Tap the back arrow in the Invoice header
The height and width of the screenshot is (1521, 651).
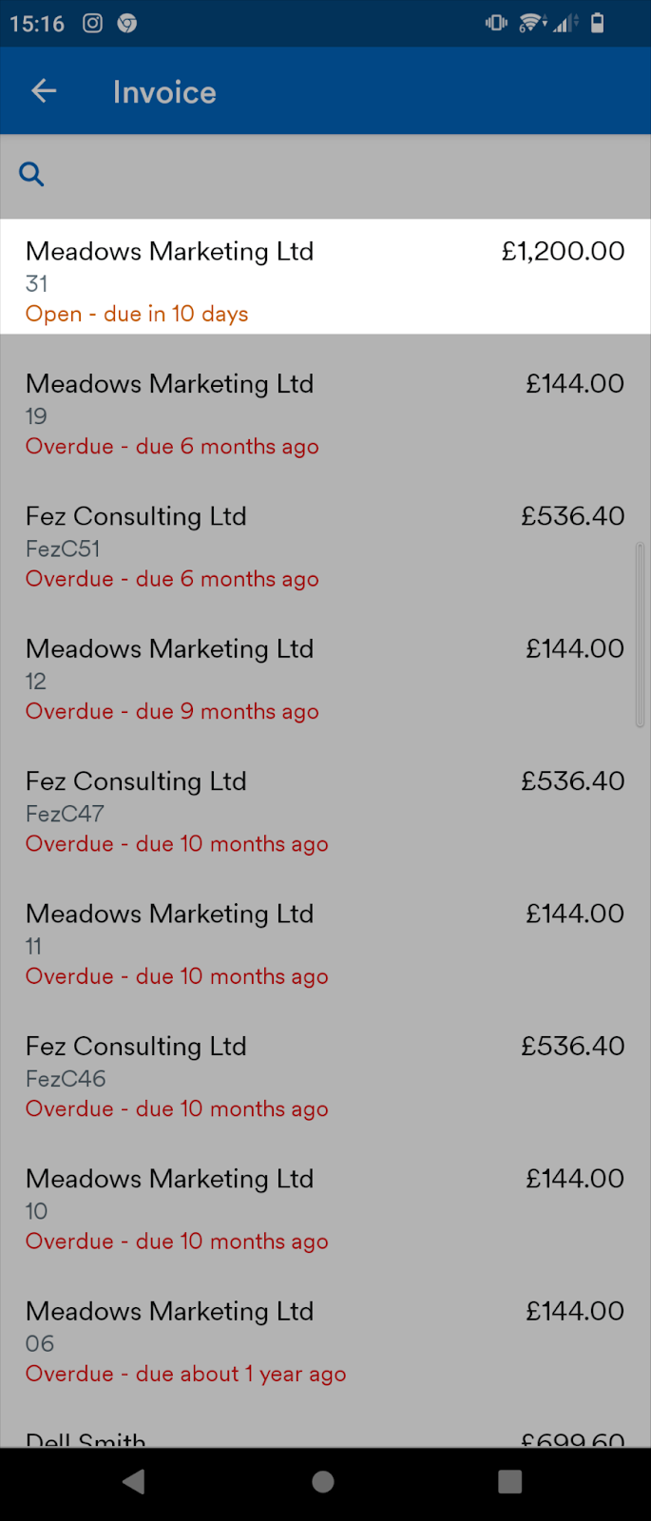pos(43,90)
